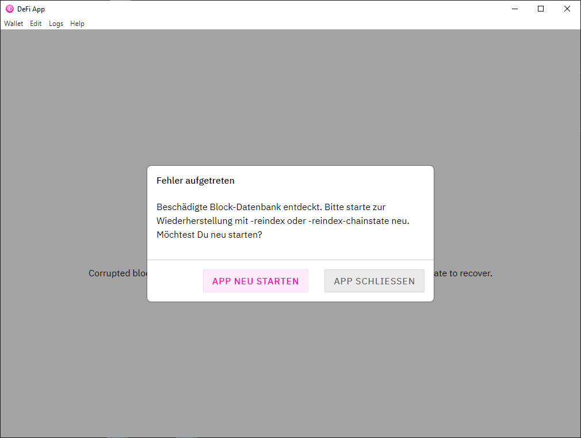Click the 'Beschädigte Block-Datenbank entdeckt' message text
This screenshot has width=581, height=438.
point(238,207)
